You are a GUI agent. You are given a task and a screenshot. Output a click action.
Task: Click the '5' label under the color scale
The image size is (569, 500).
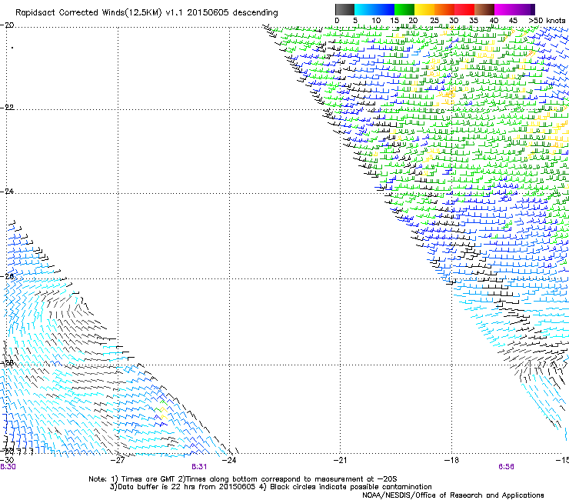point(355,21)
